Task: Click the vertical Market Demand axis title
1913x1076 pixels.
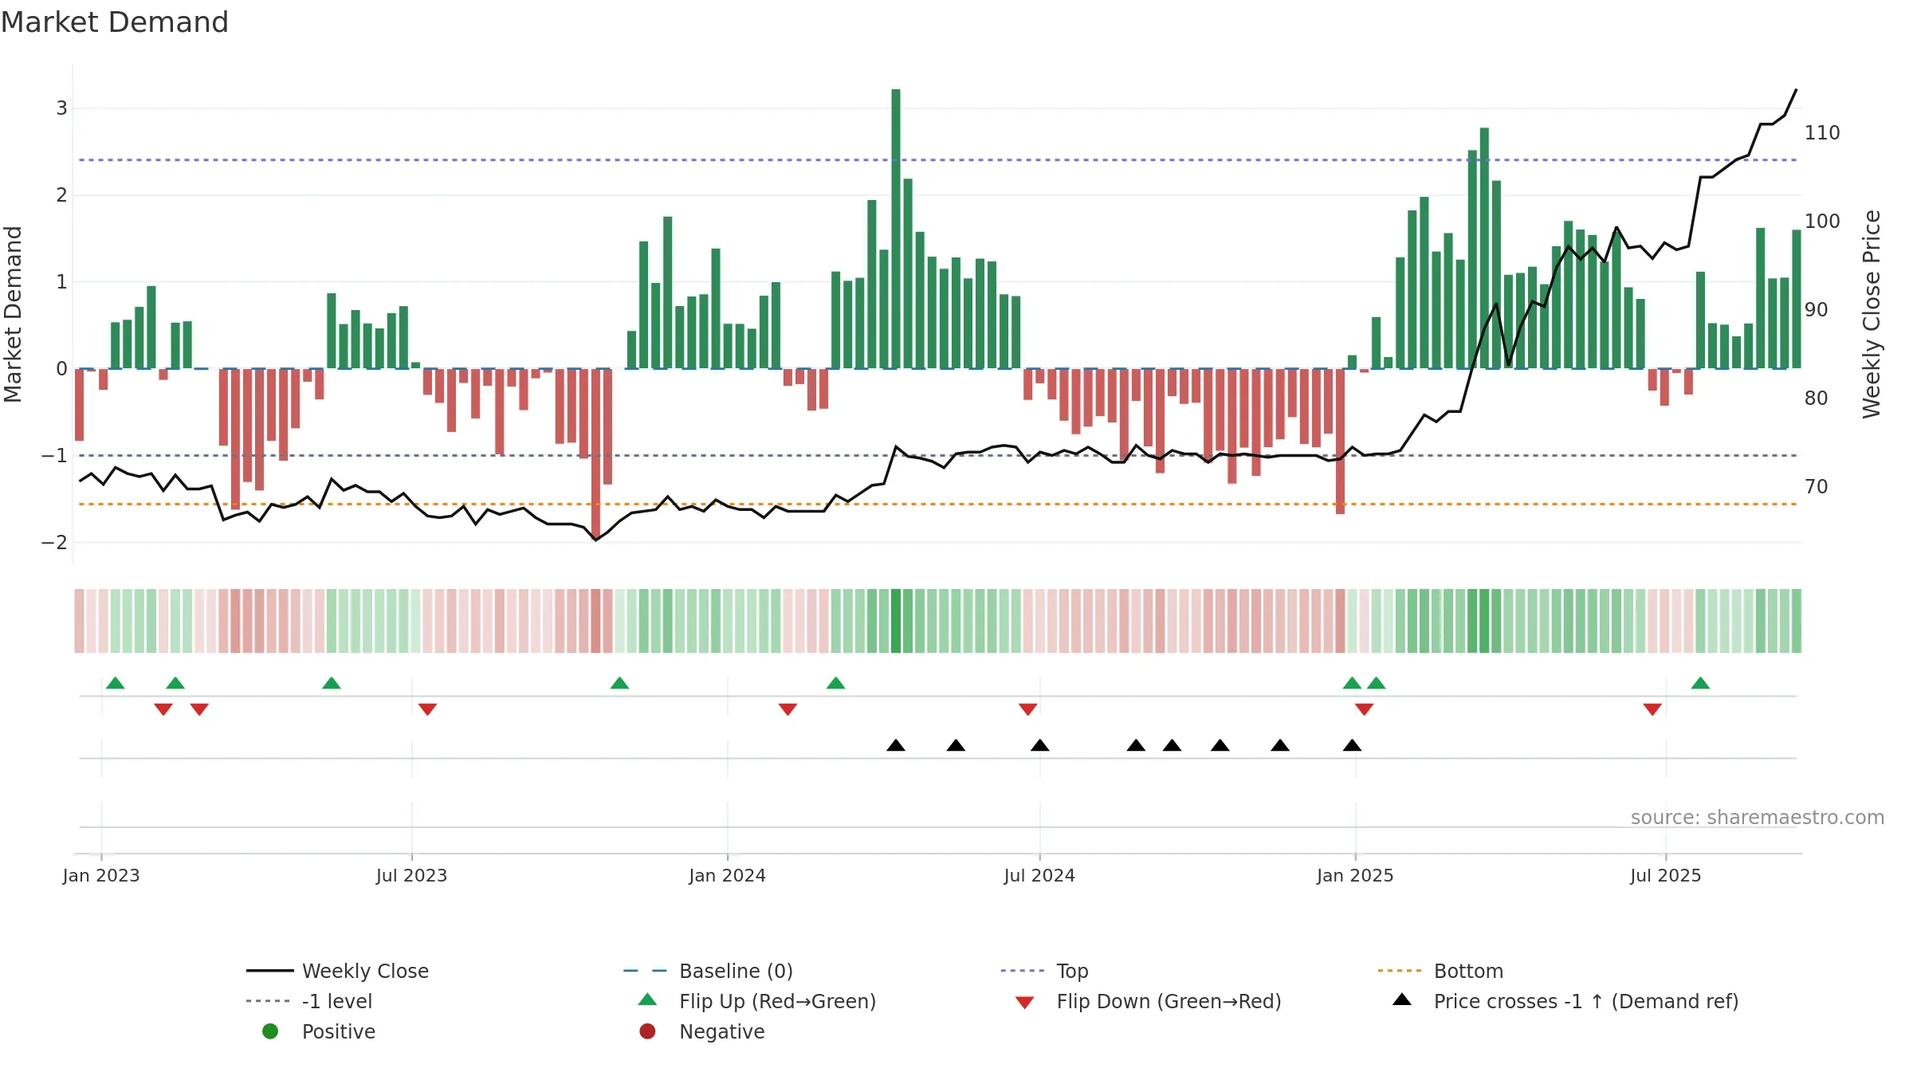Action: [x=14, y=314]
